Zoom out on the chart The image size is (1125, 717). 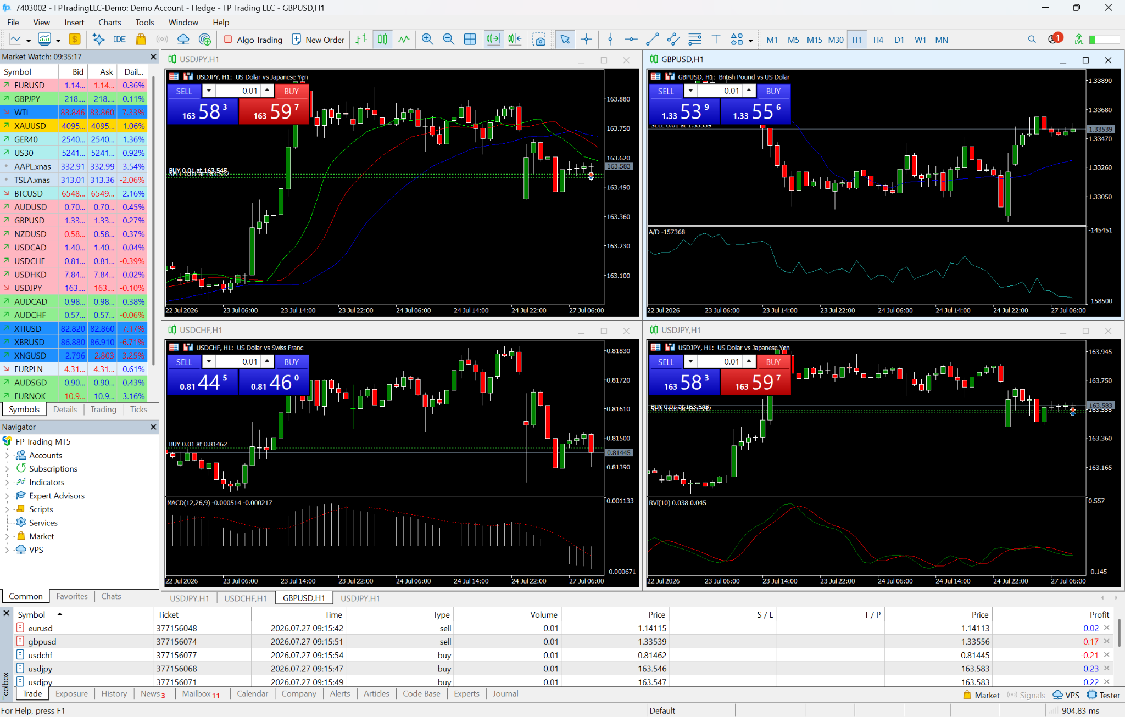click(x=448, y=40)
